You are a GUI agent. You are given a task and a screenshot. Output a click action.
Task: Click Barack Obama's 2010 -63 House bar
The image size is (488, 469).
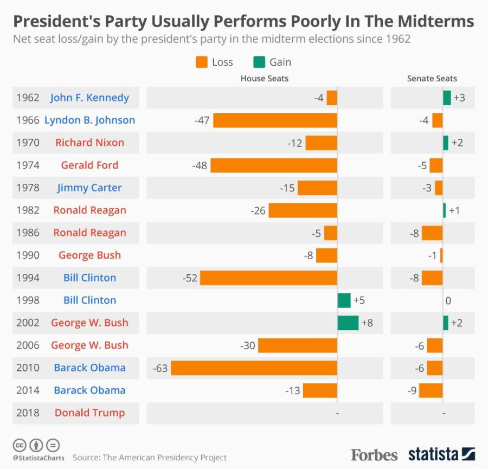tap(254, 368)
